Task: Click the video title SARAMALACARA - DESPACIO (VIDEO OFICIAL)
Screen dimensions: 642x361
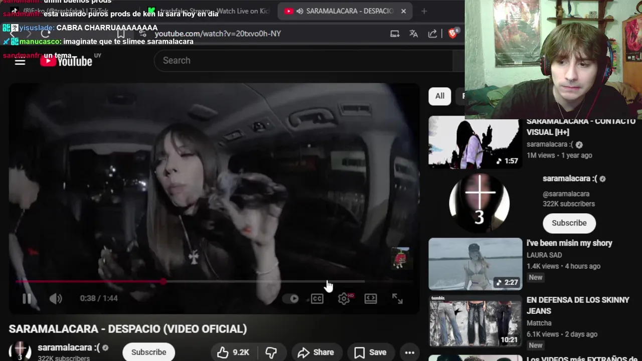Action: [x=128, y=329]
